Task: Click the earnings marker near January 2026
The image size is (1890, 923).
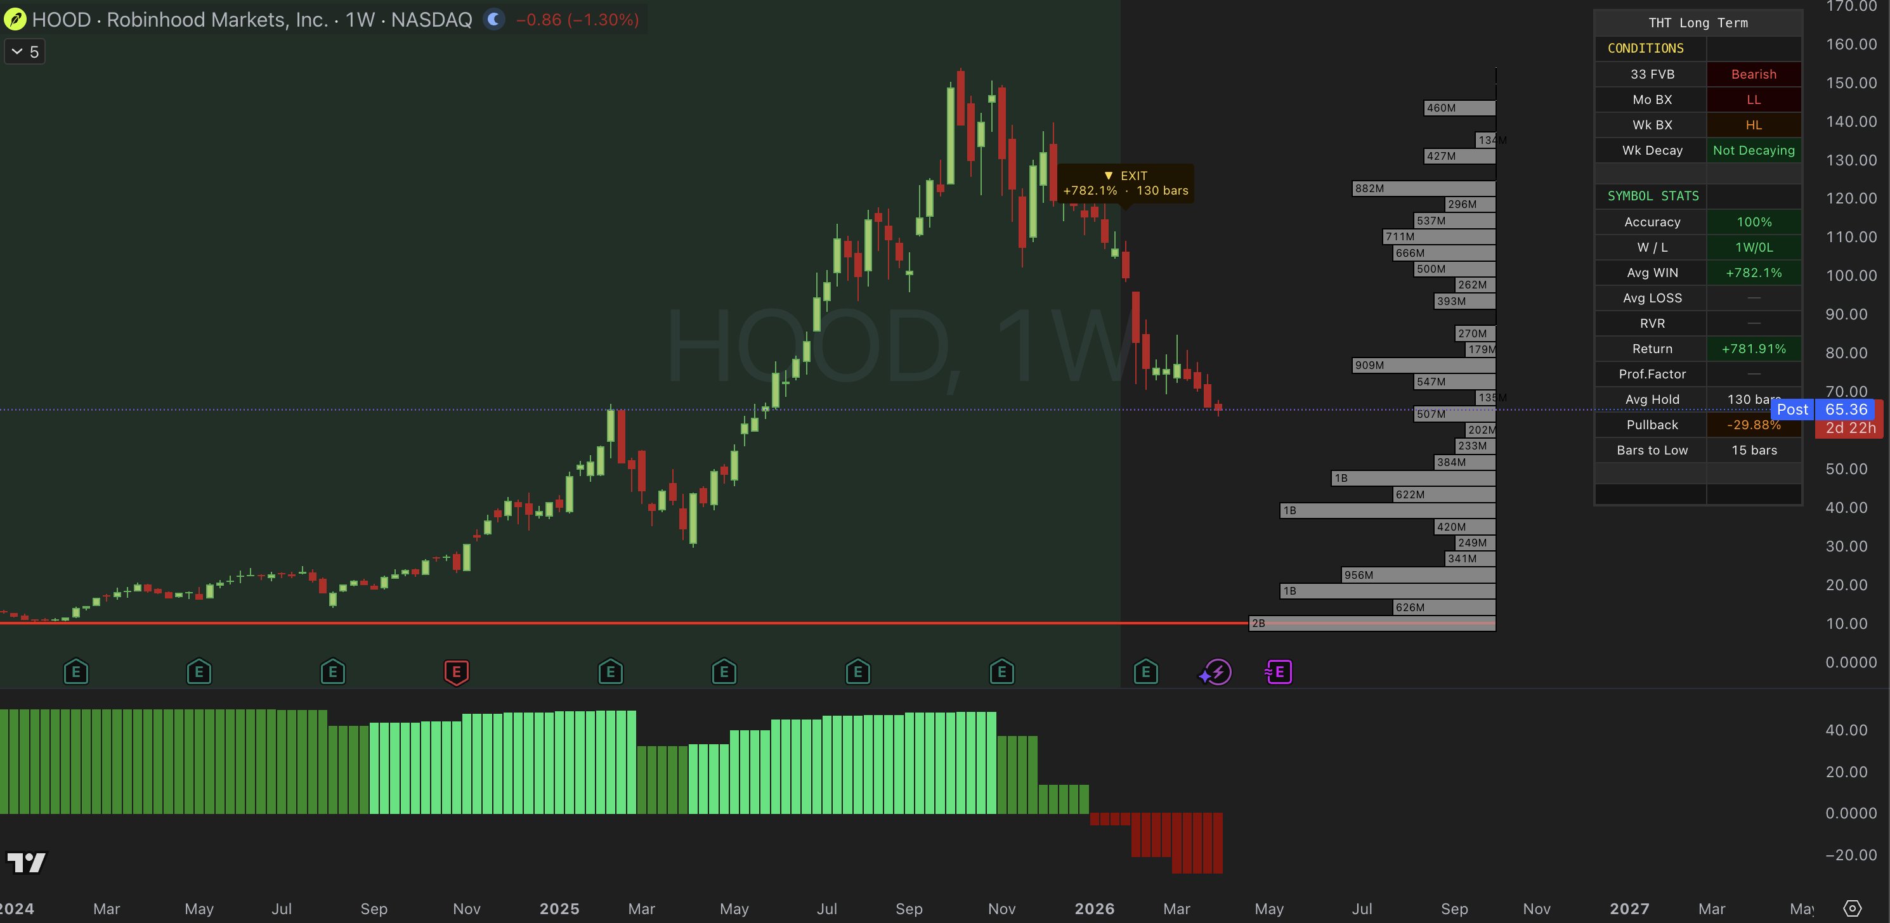Action: coord(1145,671)
